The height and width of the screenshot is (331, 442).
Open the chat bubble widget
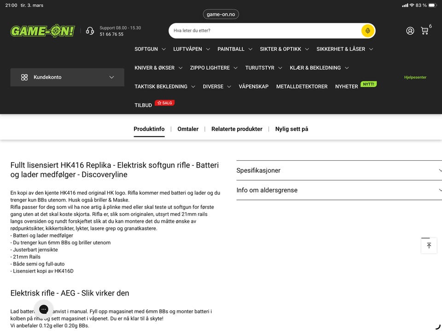pyautogui.click(x=44, y=309)
